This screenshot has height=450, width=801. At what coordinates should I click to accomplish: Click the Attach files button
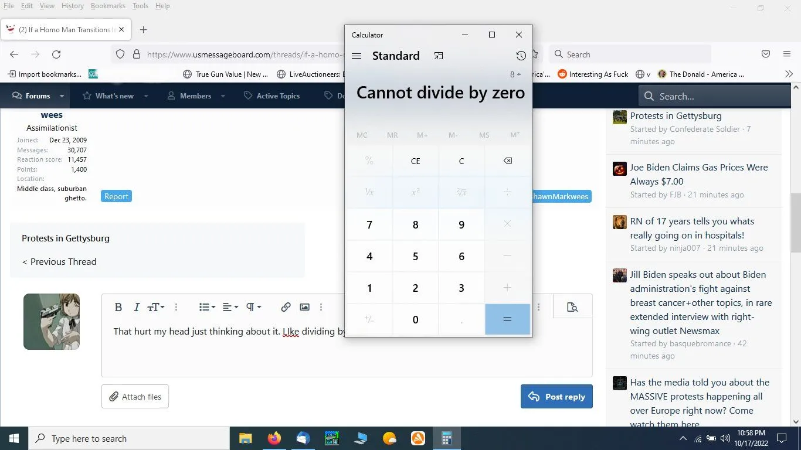click(135, 397)
